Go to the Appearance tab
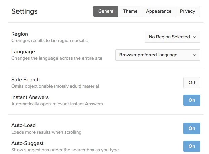This screenshot has width=209, height=154. click(159, 11)
